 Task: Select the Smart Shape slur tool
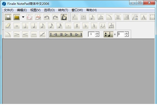pyautogui.click(x=109, y=17)
